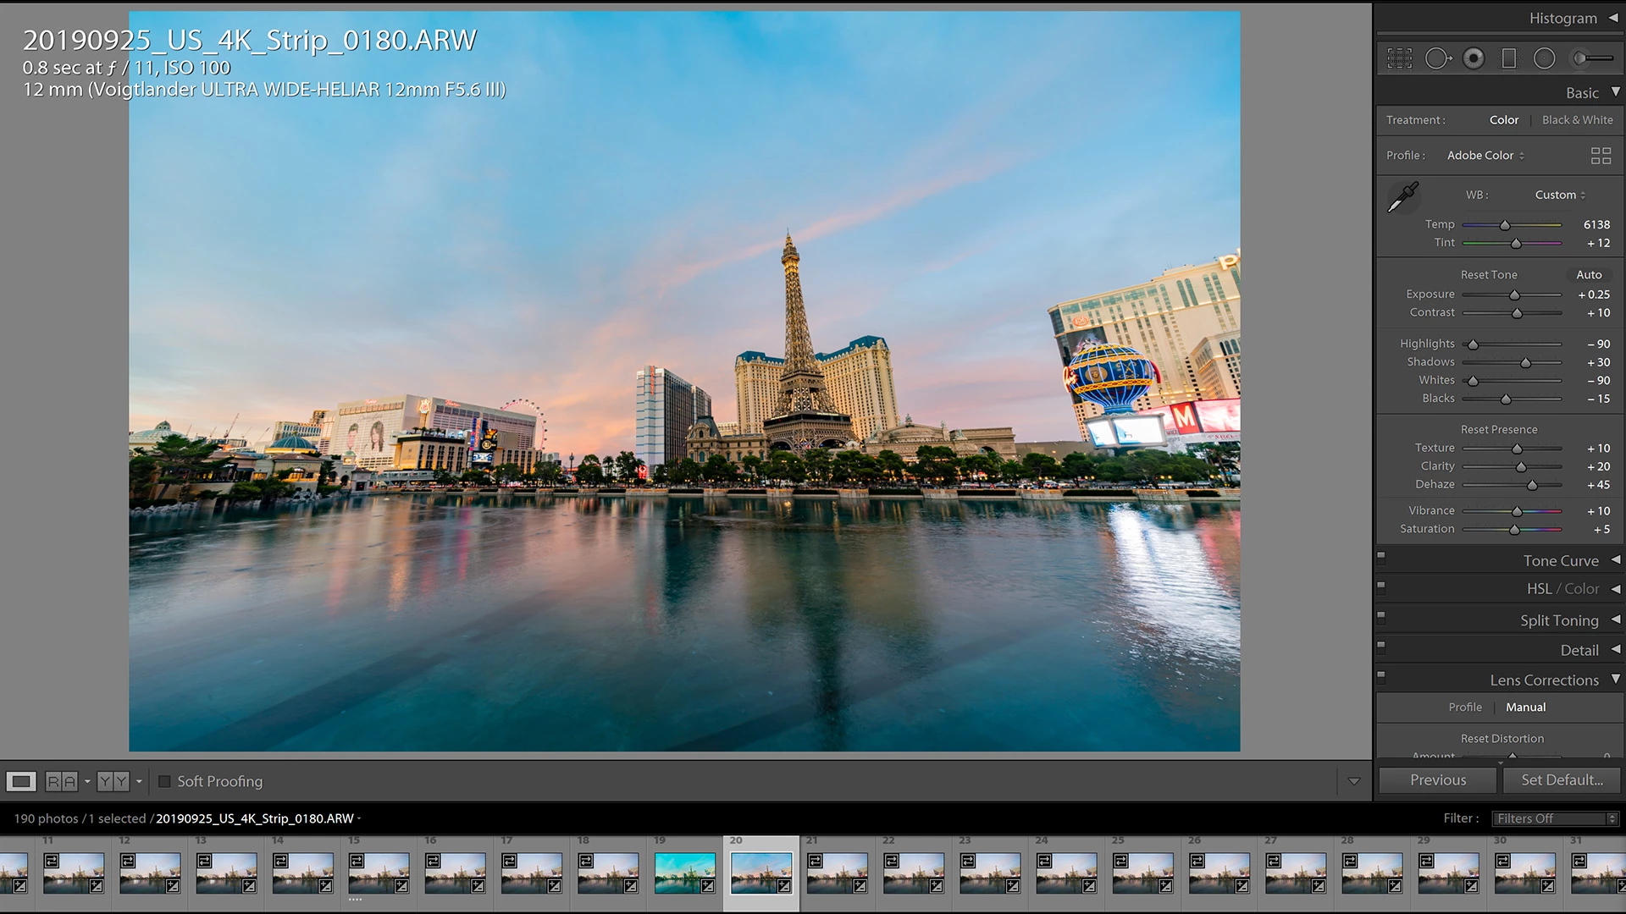Grab the White Balance eyedropper

1402,196
